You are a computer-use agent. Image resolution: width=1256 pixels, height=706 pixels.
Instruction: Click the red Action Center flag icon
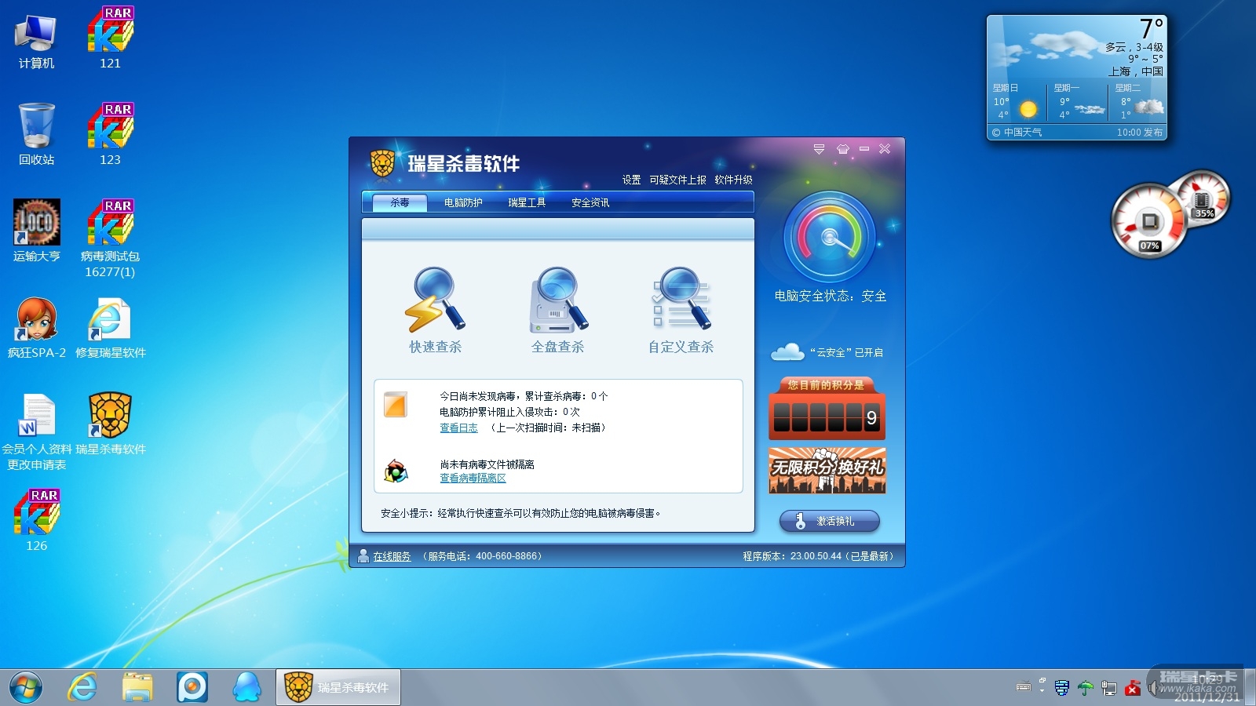coord(1133,688)
